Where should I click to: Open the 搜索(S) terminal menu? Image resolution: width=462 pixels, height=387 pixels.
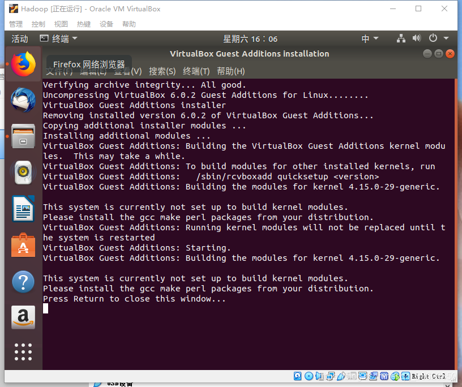(x=162, y=71)
